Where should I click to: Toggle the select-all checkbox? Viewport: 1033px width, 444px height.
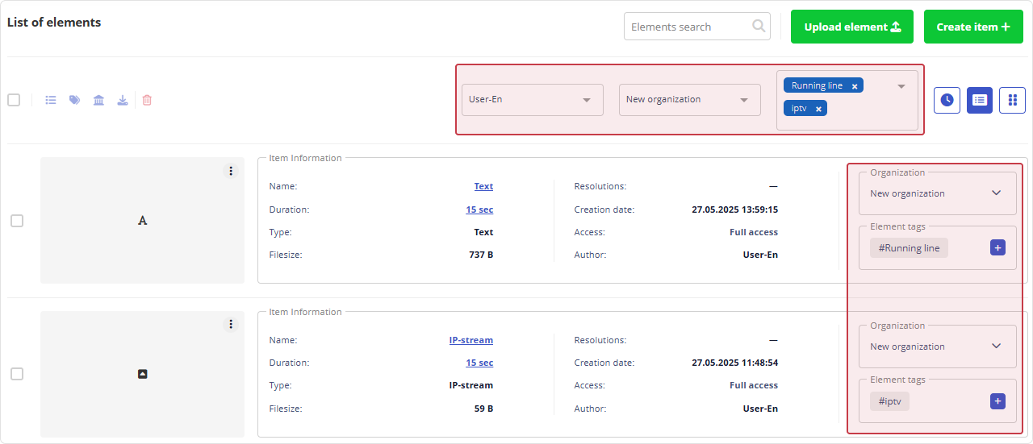pyautogui.click(x=14, y=100)
